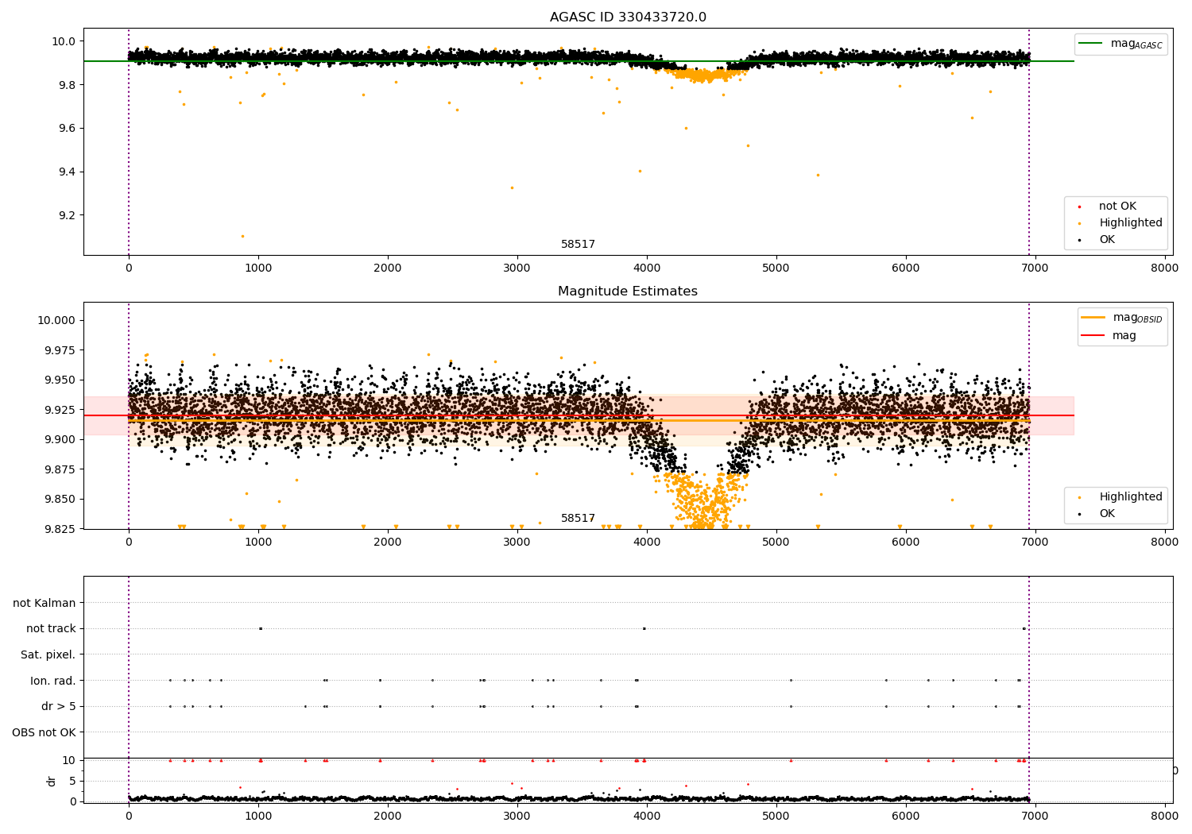Click the 'OBS not OK' row label
Screen dimensions: 1192x834
[44, 732]
